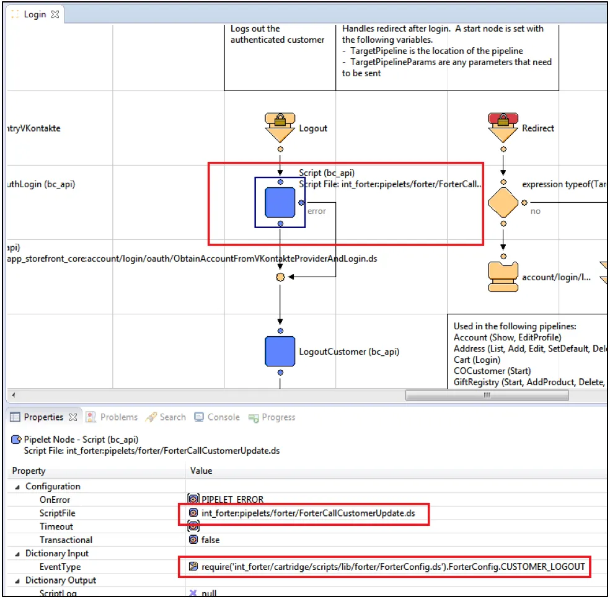Select the Redirect start node icon
This screenshot has height=599, width=610.
[x=503, y=128]
